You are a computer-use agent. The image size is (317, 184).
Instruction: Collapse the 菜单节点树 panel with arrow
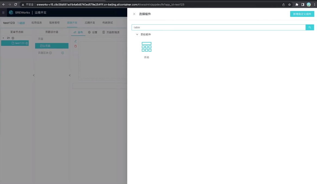(34, 75)
